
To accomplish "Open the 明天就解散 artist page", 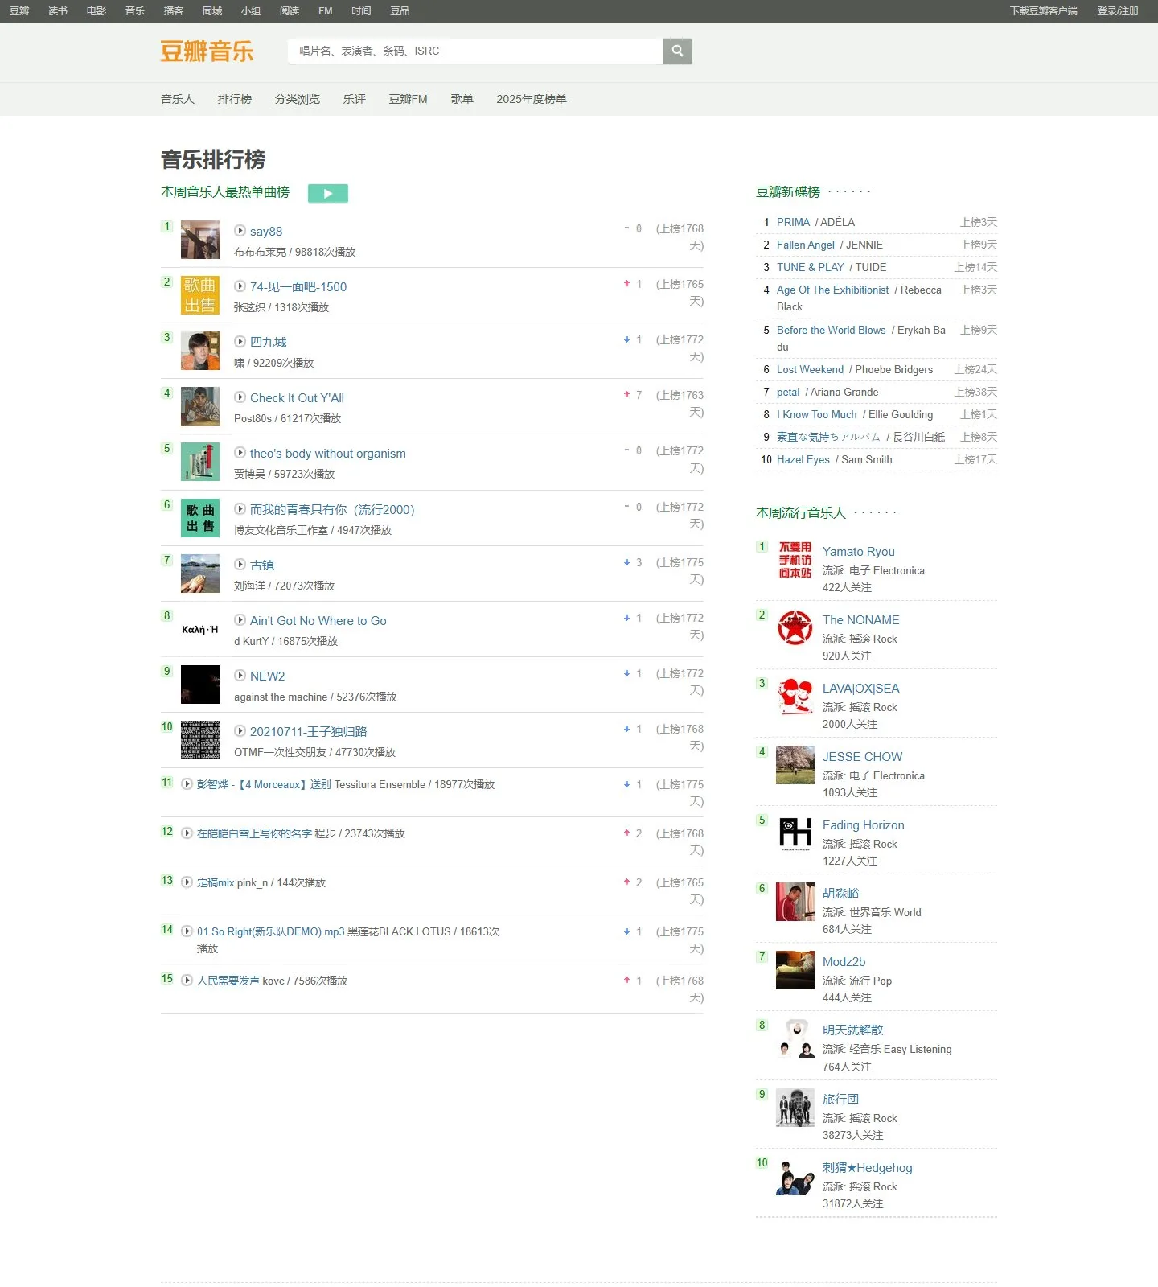I will pos(853,1030).
